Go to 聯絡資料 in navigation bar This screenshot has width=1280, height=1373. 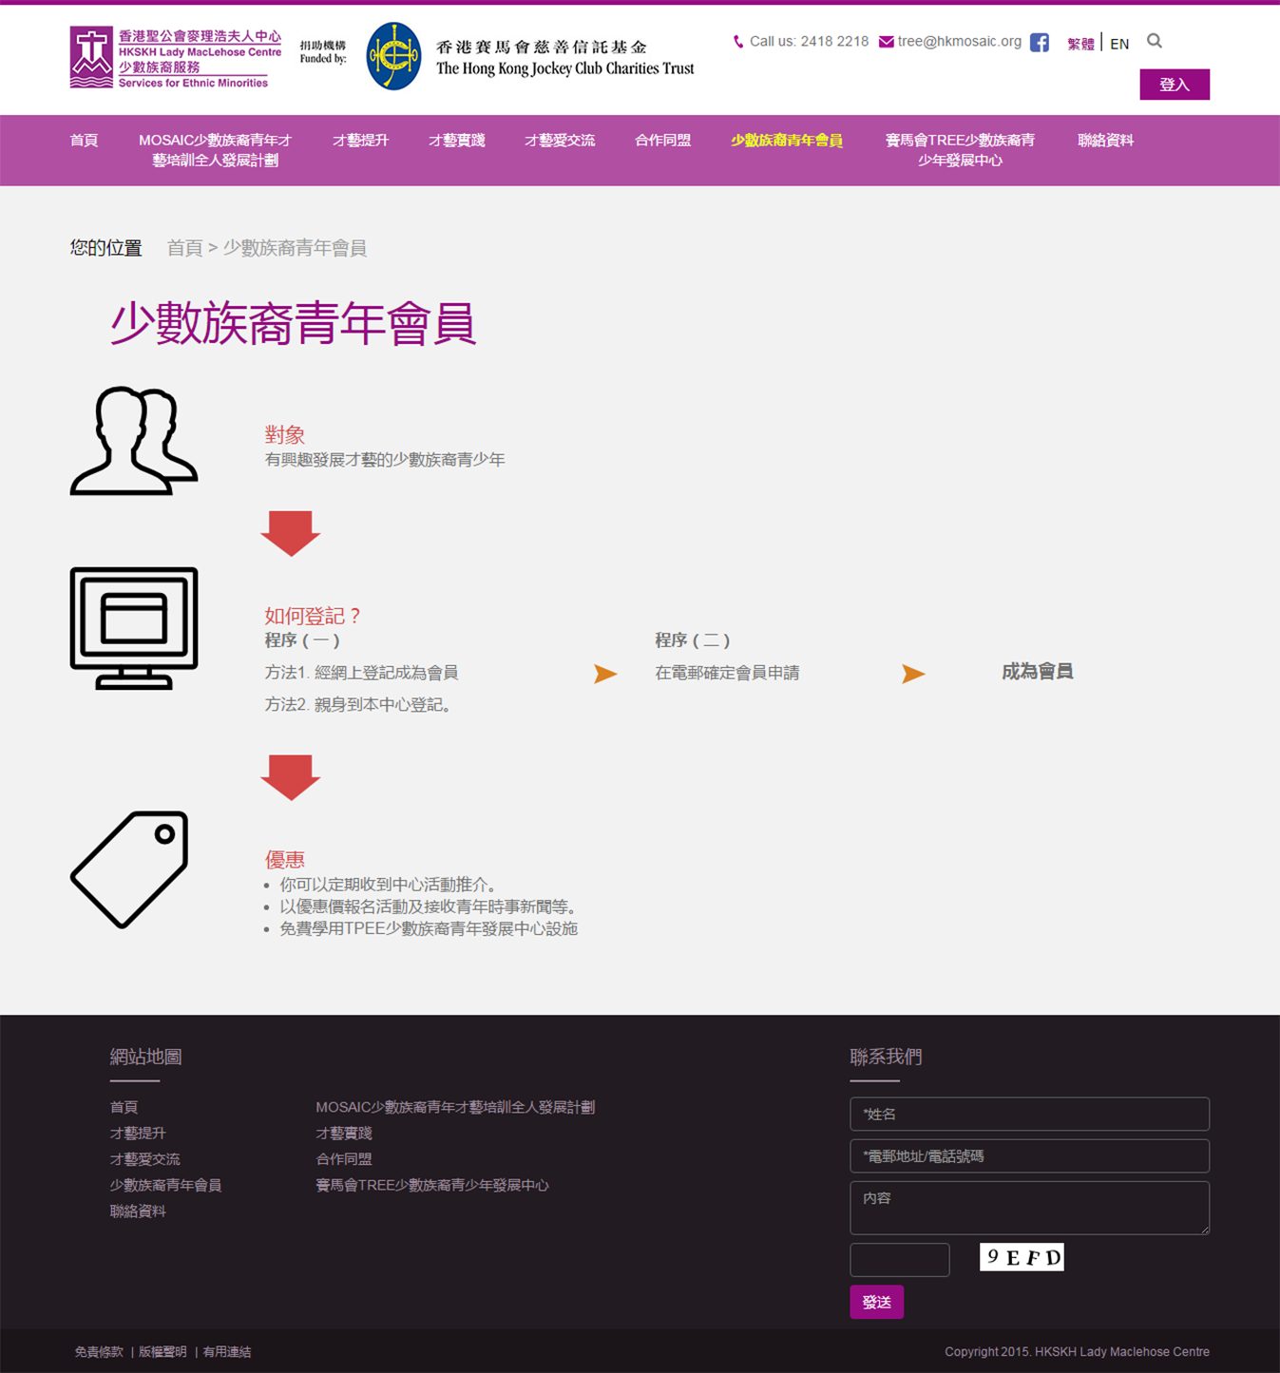coord(1105,141)
